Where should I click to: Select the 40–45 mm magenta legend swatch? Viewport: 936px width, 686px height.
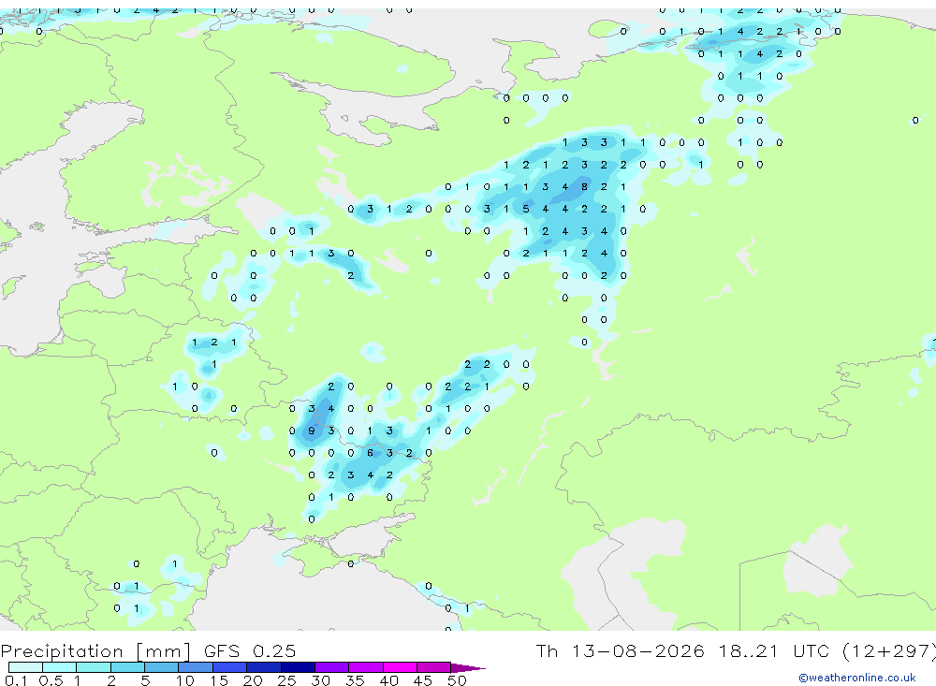coord(400,667)
